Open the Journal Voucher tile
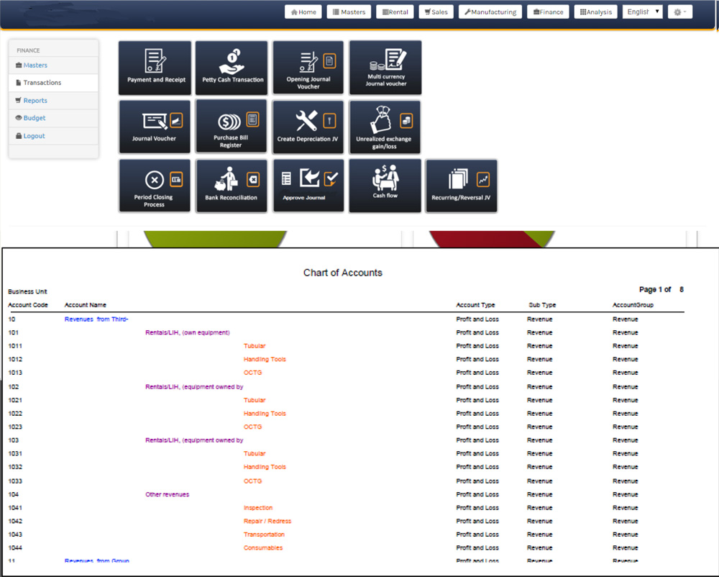Image resolution: width=719 pixels, height=577 pixels. (x=155, y=127)
